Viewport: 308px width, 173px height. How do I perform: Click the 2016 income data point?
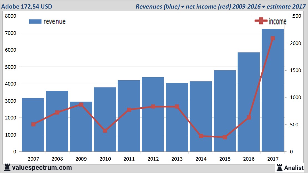(x=249, y=117)
